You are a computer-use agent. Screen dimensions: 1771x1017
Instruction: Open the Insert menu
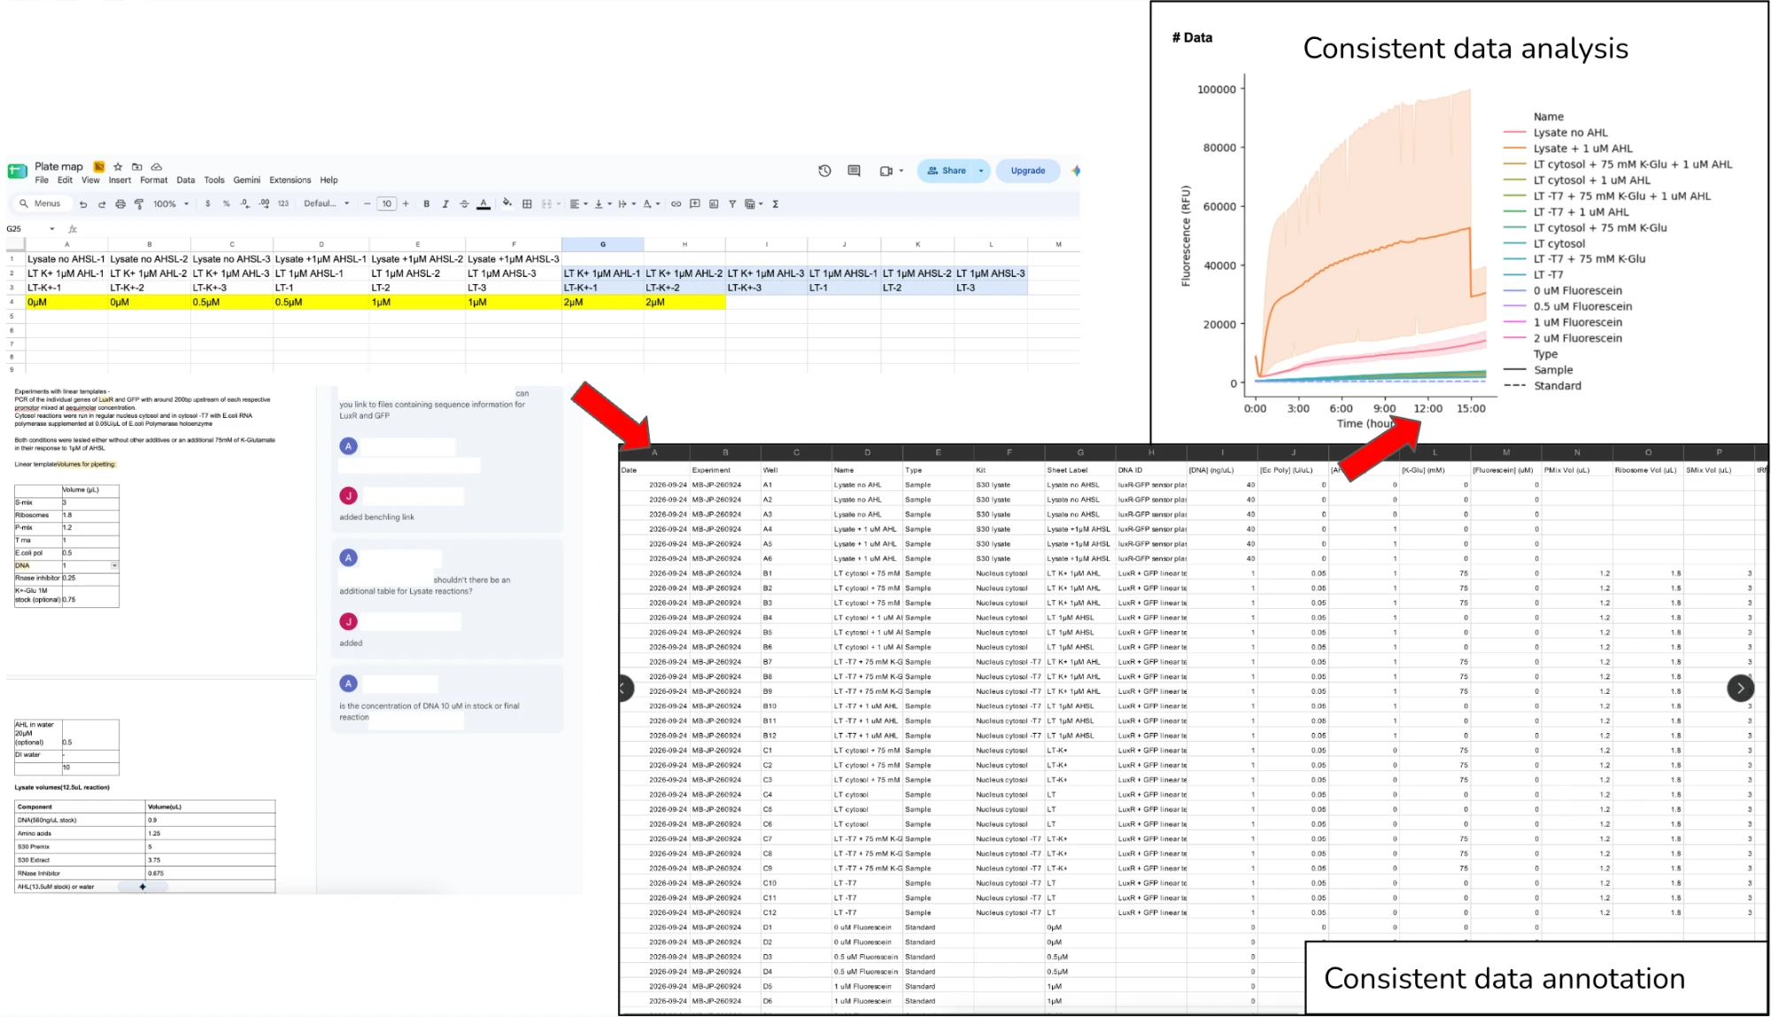(x=120, y=180)
